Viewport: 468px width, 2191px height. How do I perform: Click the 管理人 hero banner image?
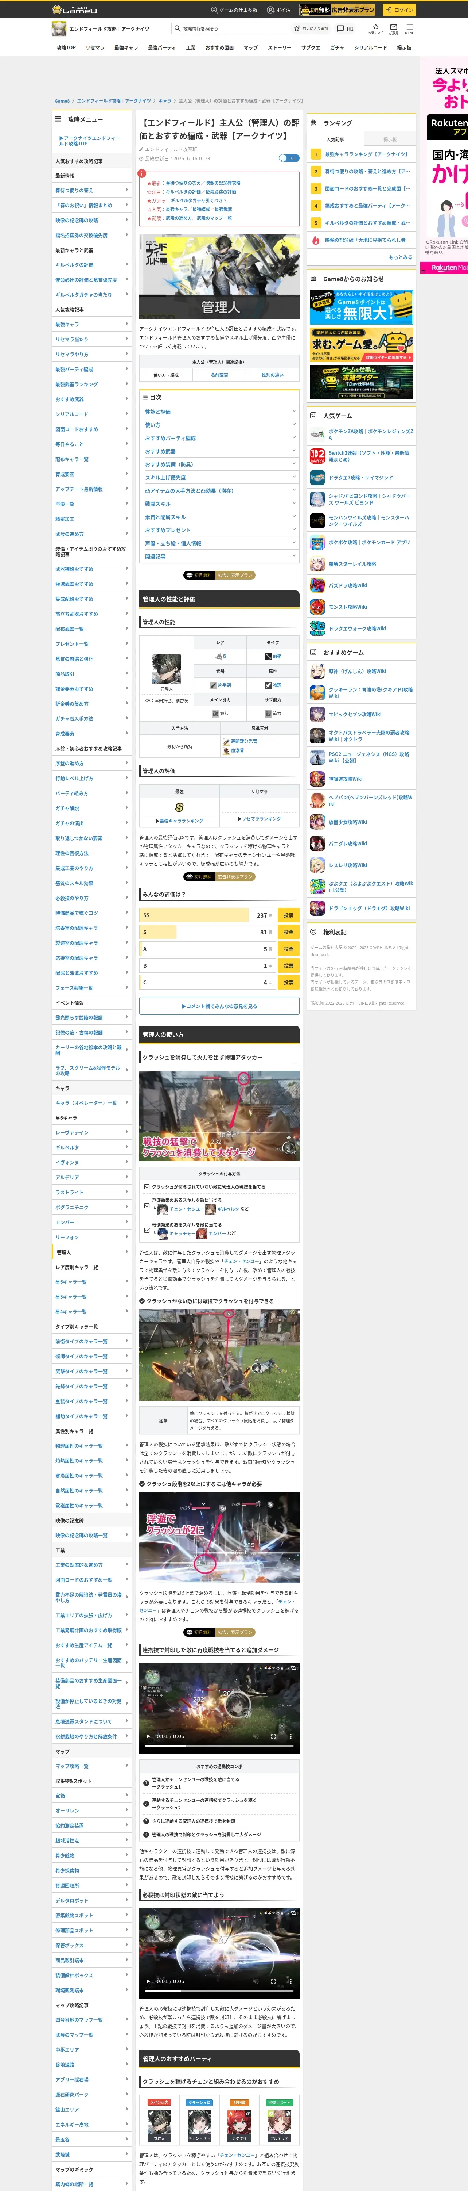(x=219, y=276)
